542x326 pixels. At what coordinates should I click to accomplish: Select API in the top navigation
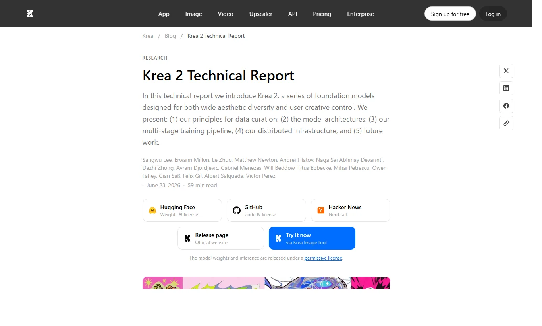293,14
